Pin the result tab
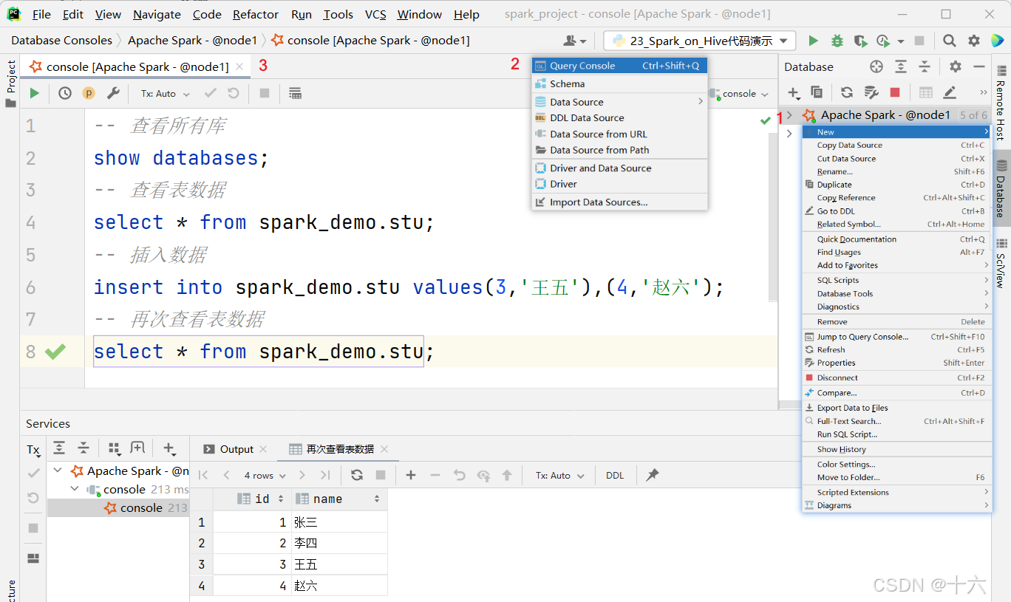The height and width of the screenshot is (602, 1011). click(x=652, y=475)
